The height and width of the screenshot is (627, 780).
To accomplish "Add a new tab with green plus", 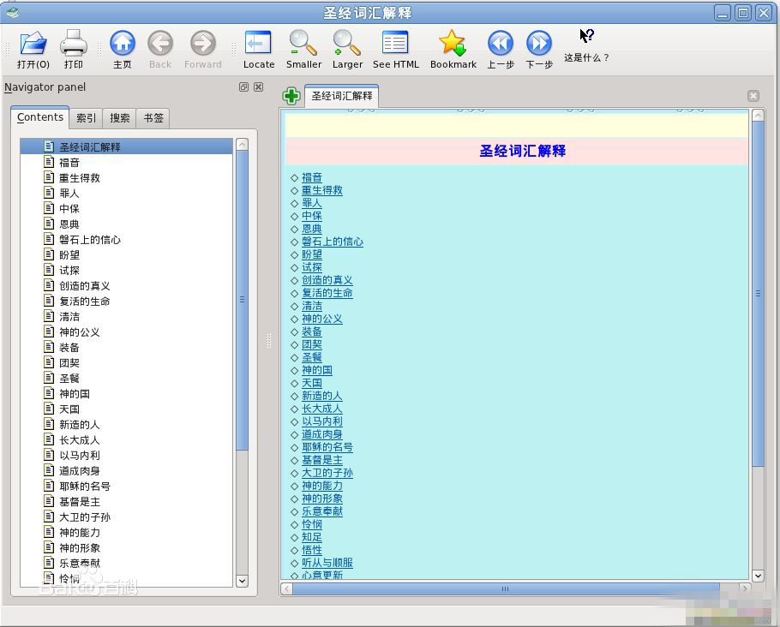I will tap(291, 96).
